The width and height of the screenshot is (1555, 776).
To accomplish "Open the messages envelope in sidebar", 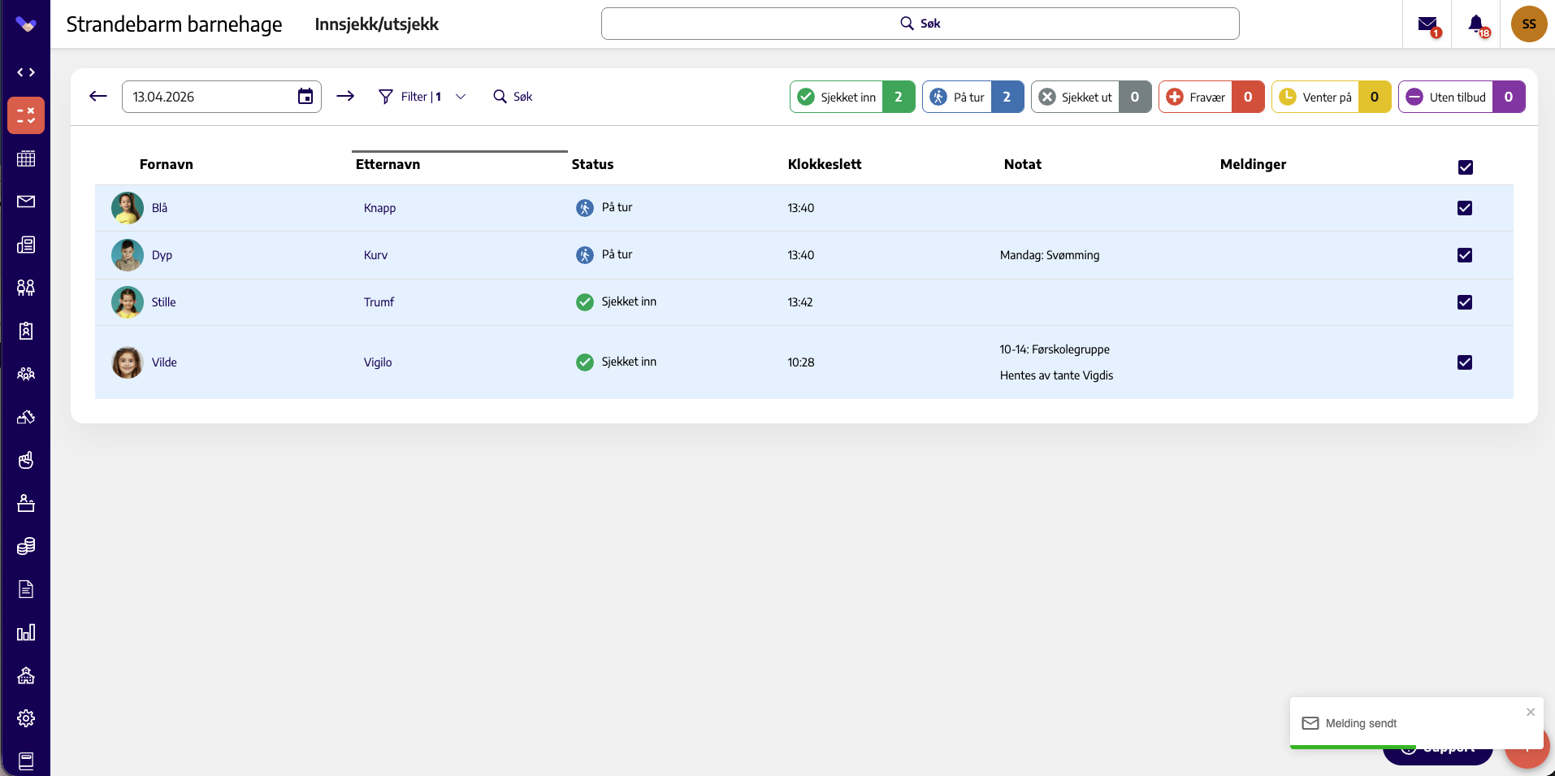I will (x=26, y=202).
